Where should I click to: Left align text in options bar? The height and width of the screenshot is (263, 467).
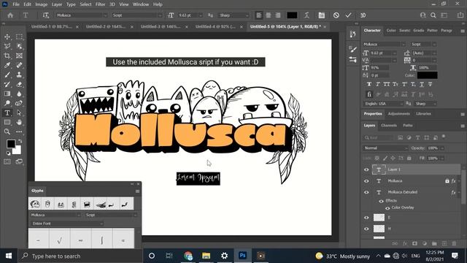pyautogui.click(x=259, y=15)
